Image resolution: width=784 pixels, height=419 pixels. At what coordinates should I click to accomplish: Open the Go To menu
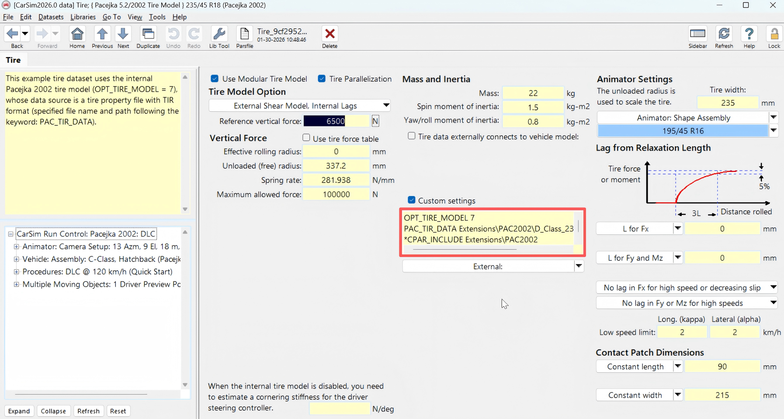pos(111,17)
